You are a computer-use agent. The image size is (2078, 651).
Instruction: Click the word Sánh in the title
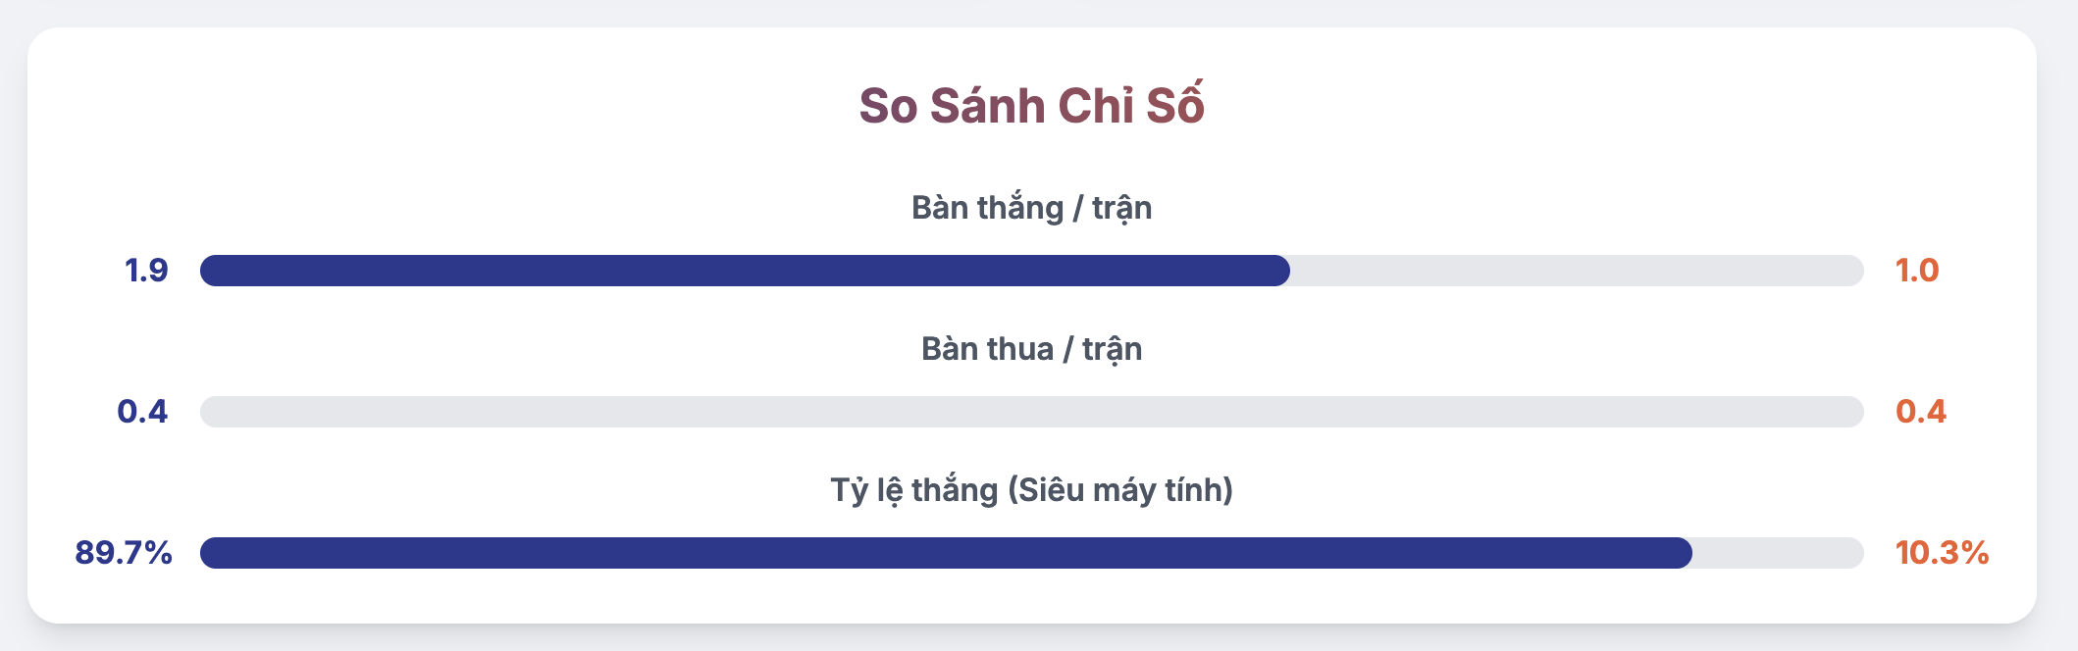pos(987,105)
